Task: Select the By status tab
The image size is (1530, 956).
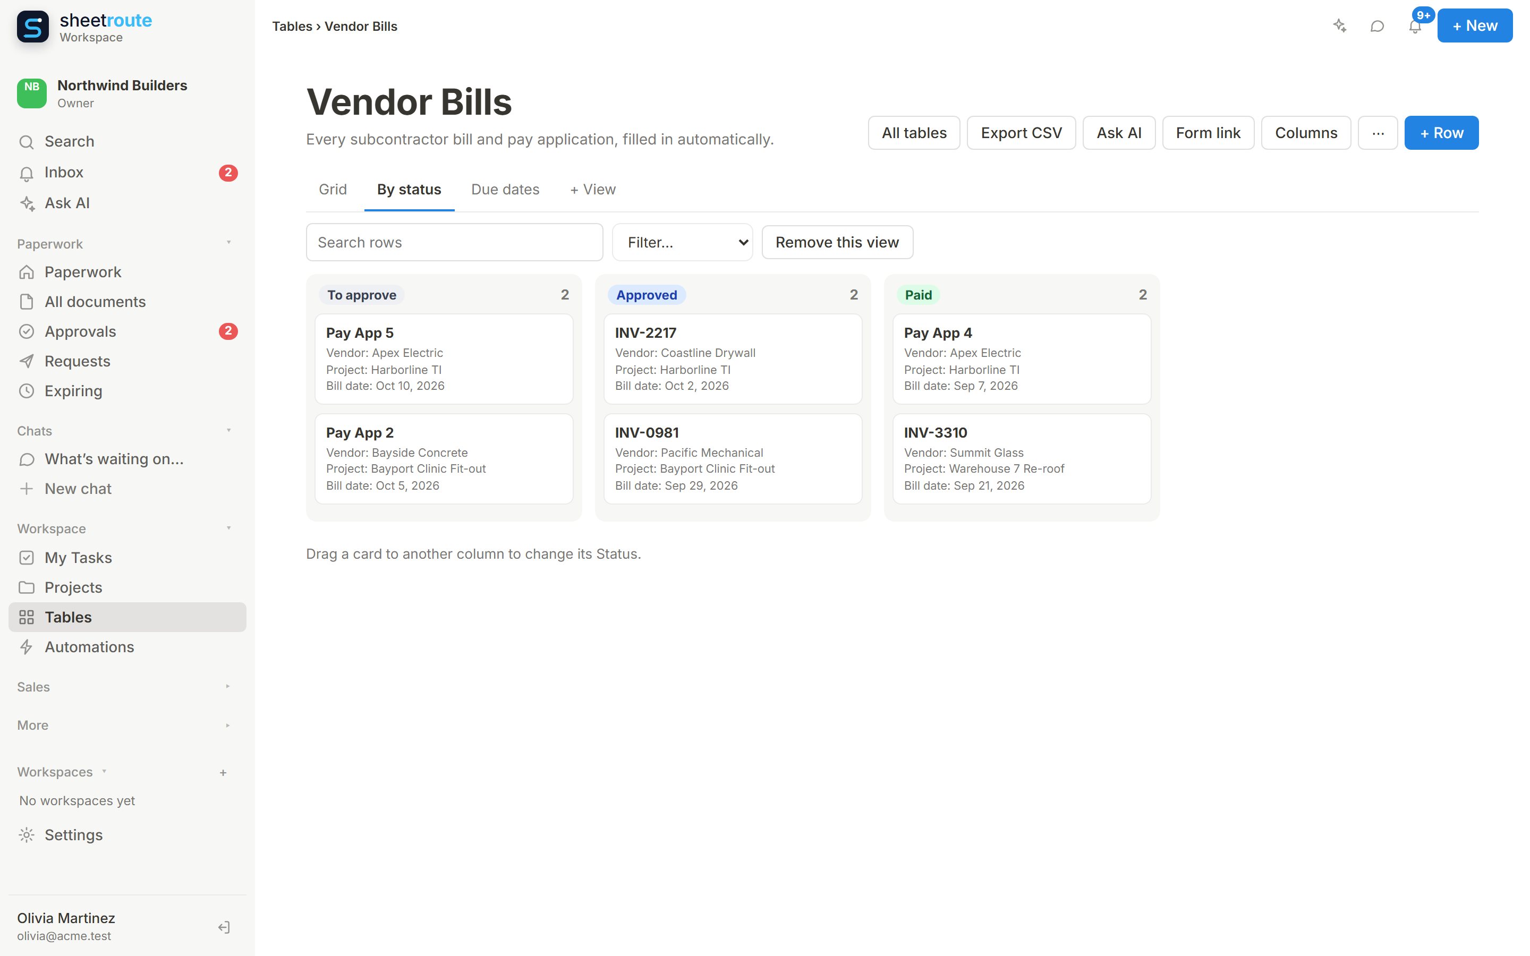Action: pyautogui.click(x=409, y=190)
